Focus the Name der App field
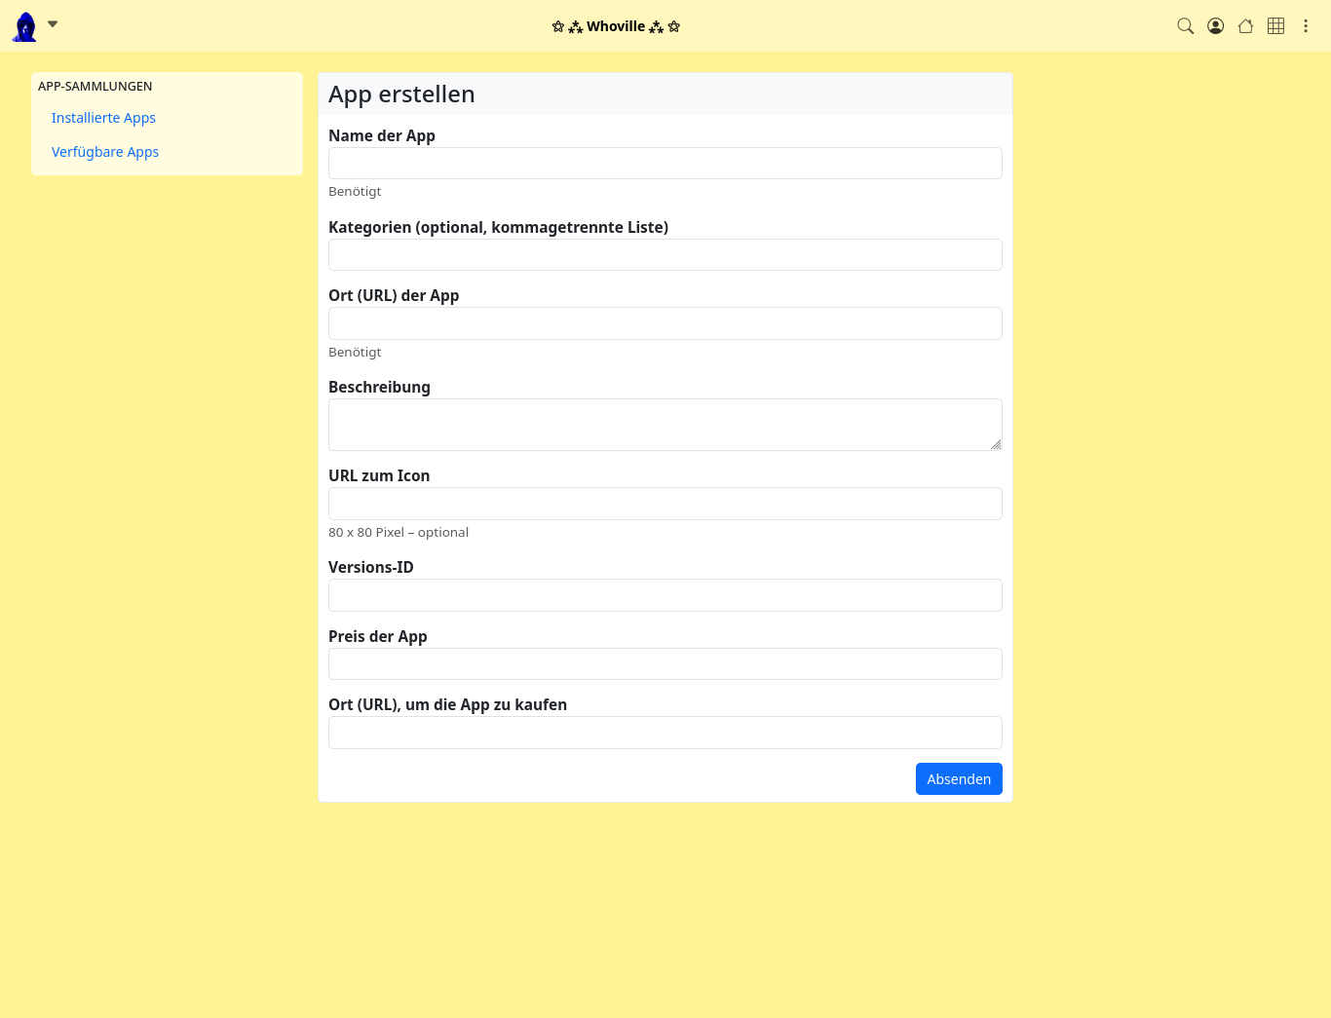This screenshot has height=1018, width=1331. [x=665, y=164]
